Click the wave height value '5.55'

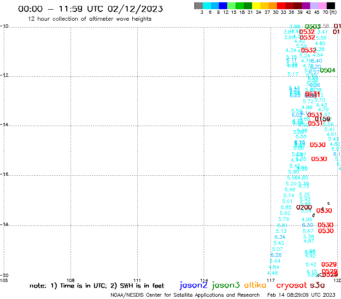click(301, 137)
